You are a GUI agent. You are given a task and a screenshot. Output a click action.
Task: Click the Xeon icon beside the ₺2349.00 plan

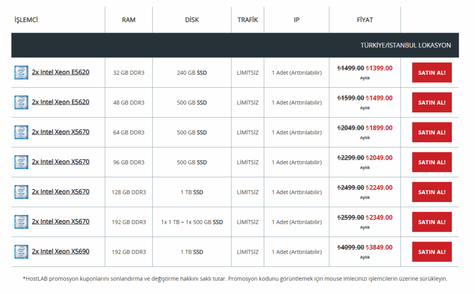[x=21, y=222]
